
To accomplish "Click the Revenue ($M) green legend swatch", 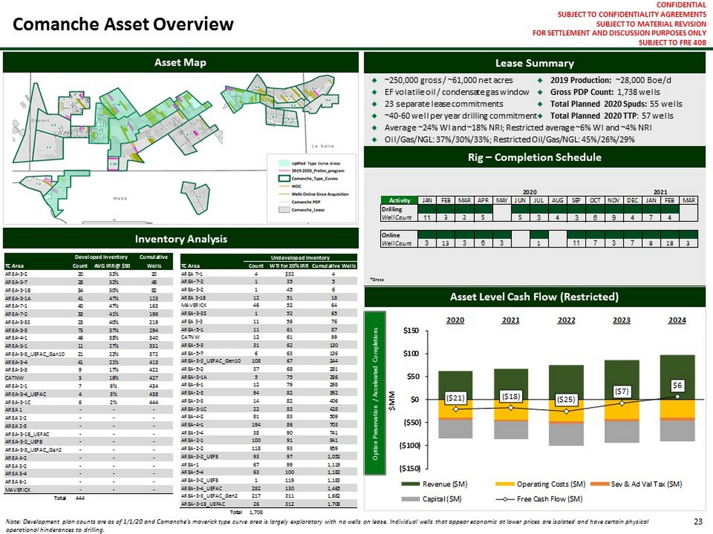I will point(410,484).
